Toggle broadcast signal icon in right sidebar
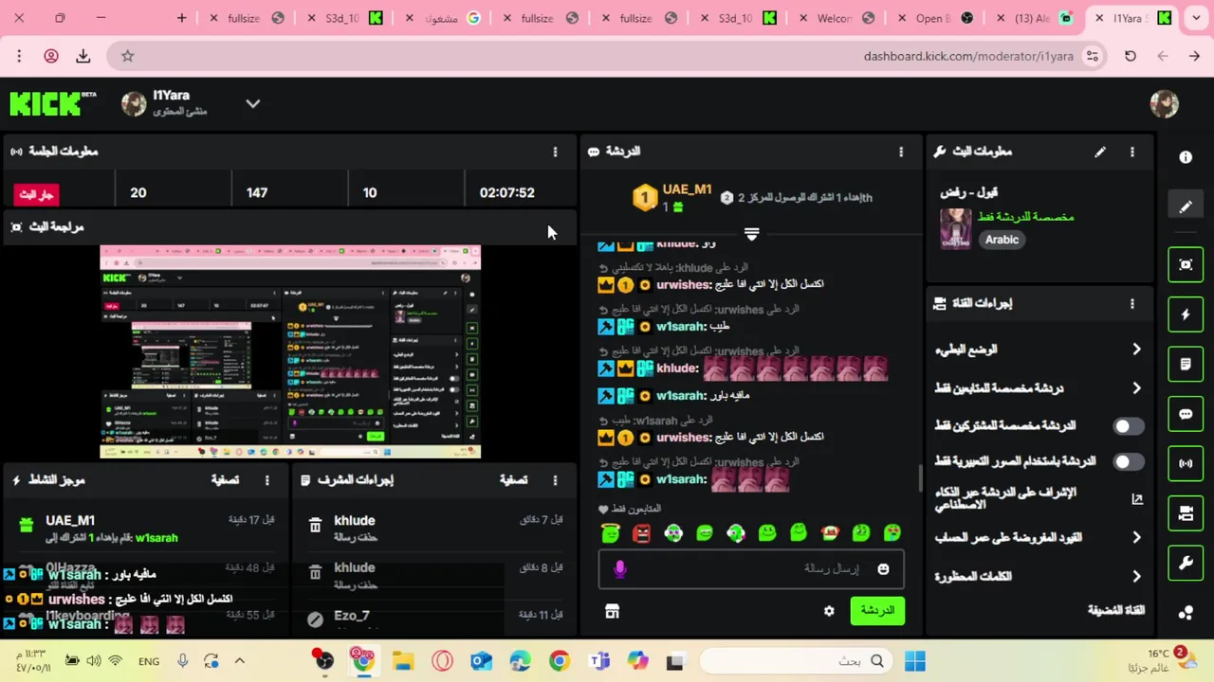The height and width of the screenshot is (682, 1214). tap(1186, 463)
